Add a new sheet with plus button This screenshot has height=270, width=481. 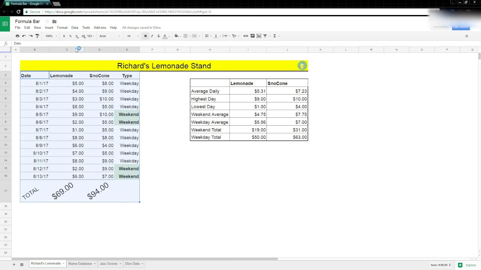click(14, 264)
